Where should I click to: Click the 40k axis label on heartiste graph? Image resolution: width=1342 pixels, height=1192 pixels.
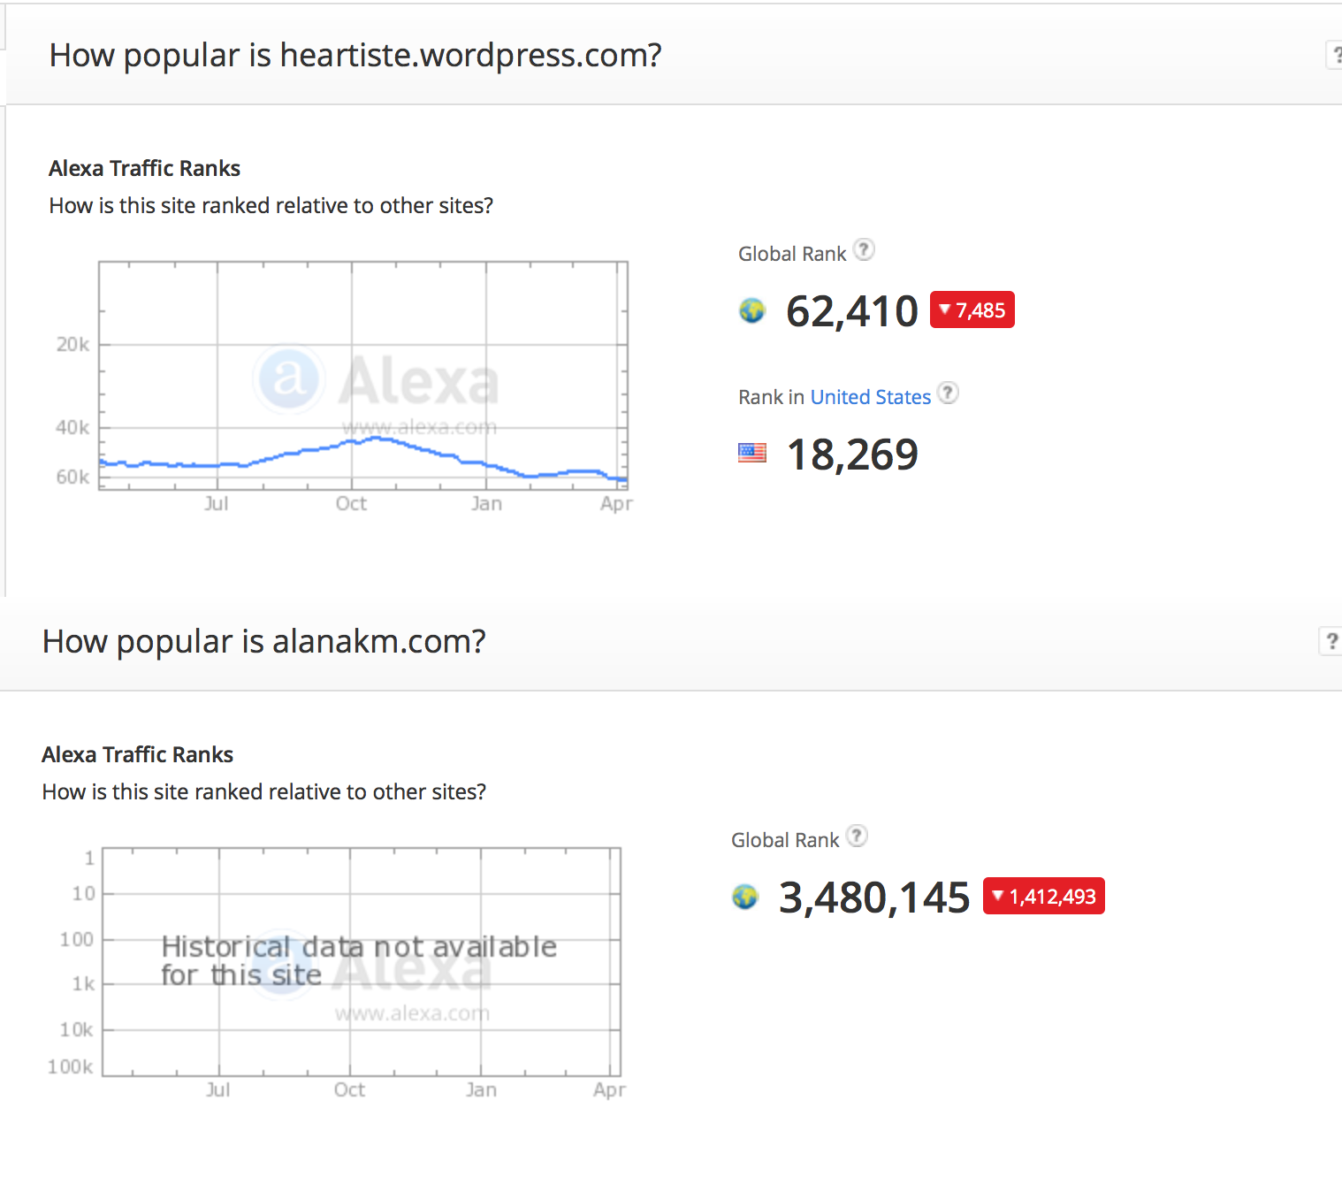(x=72, y=427)
